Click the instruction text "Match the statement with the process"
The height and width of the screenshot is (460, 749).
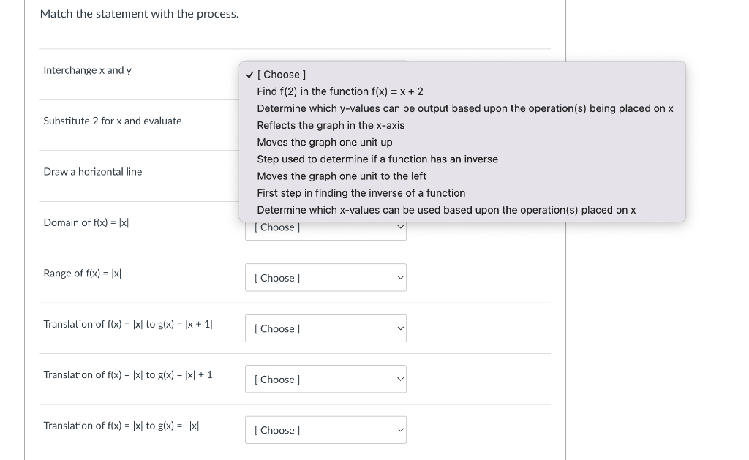[x=139, y=13]
